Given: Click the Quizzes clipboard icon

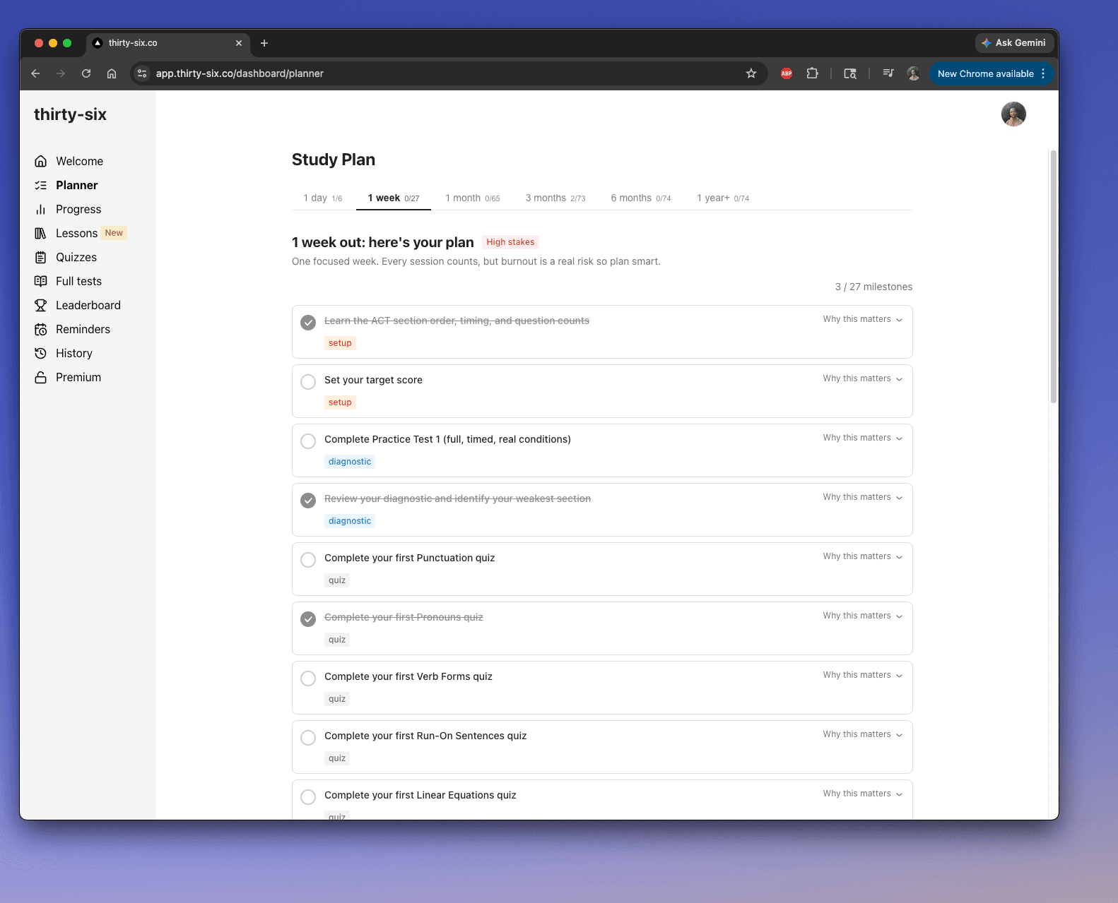Looking at the screenshot, I should [41, 257].
